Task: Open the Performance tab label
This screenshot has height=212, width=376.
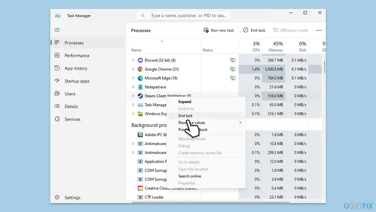Action: (77, 56)
